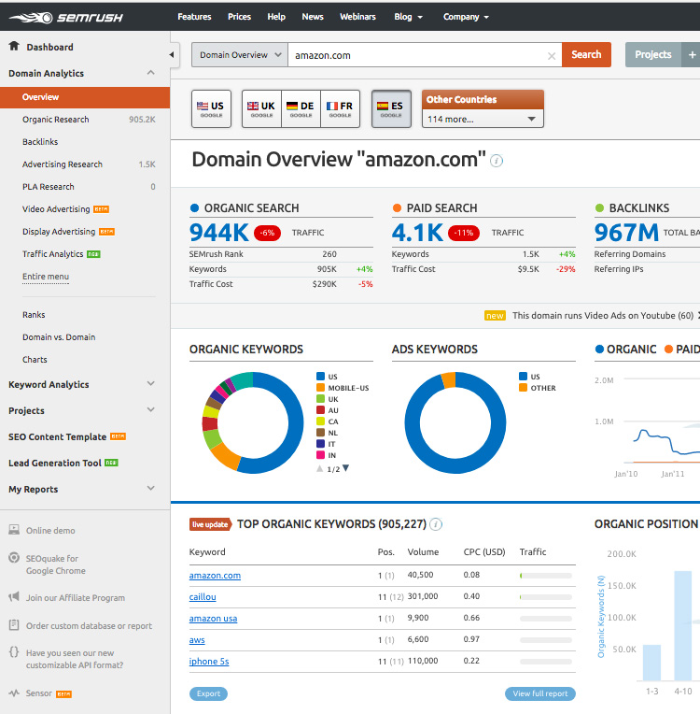Click the custom database report icon
700x714 pixels.
point(14,624)
